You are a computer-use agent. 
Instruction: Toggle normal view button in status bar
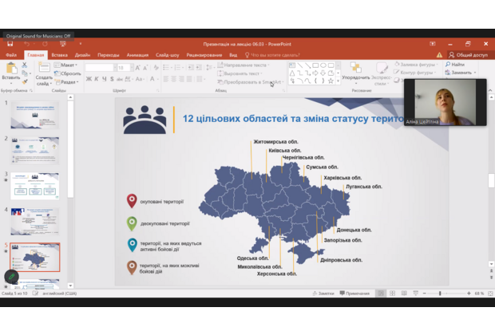pyautogui.click(x=381, y=294)
